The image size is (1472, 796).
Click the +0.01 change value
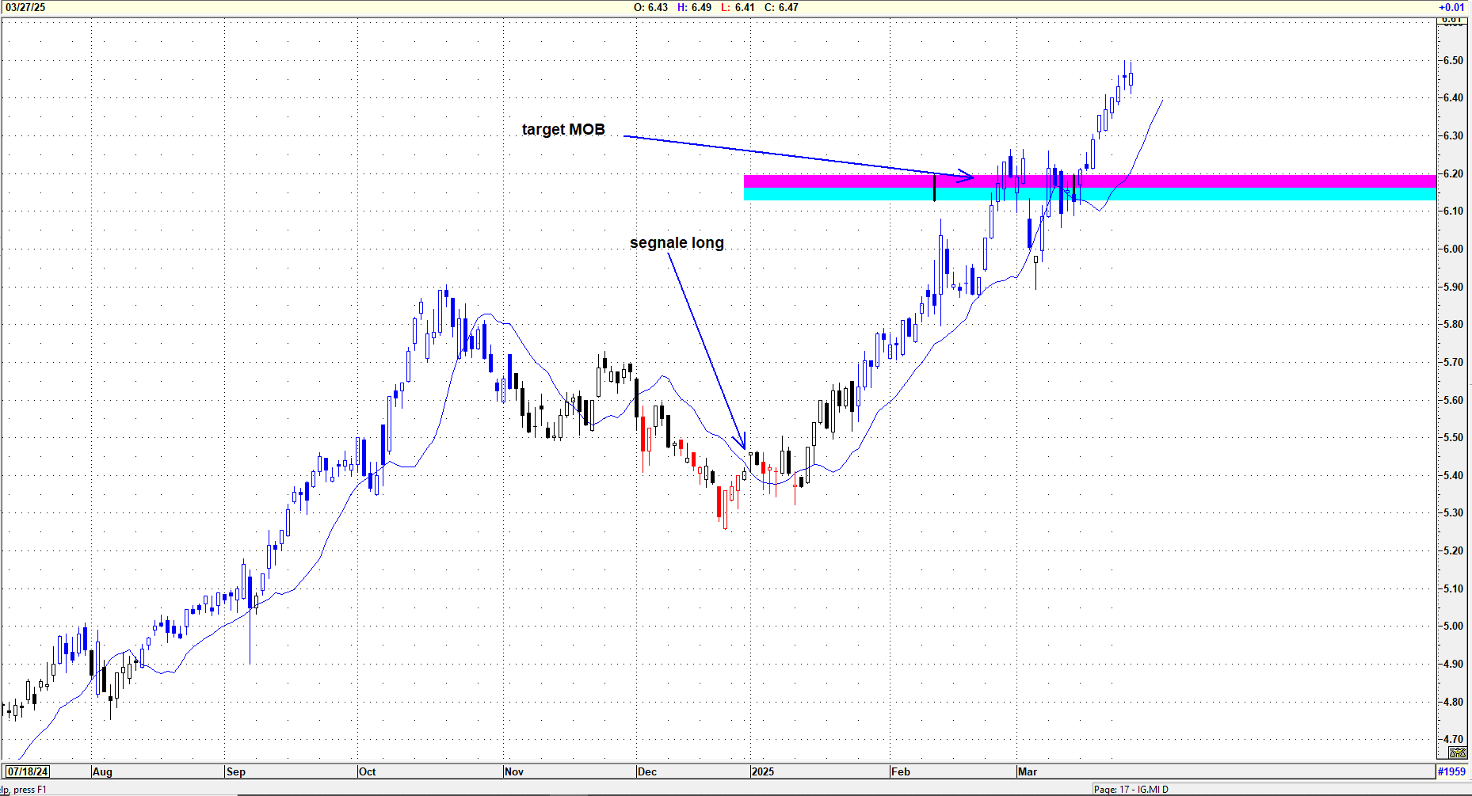click(x=1451, y=7)
